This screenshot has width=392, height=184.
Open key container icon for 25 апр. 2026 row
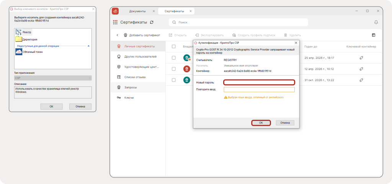(361, 58)
